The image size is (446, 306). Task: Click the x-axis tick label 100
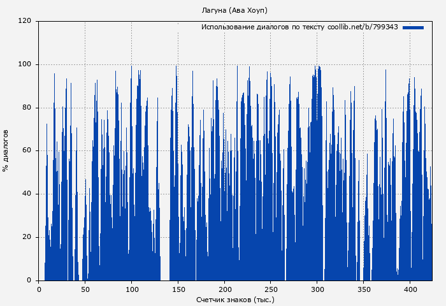pyautogui.click(x=131, y=289)
